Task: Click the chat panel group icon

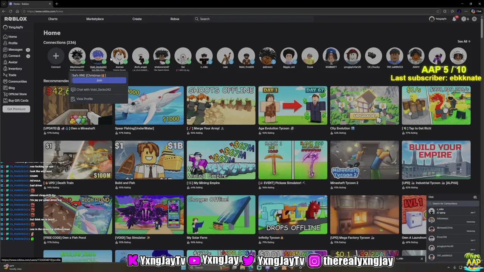Action: click(475, 197)
